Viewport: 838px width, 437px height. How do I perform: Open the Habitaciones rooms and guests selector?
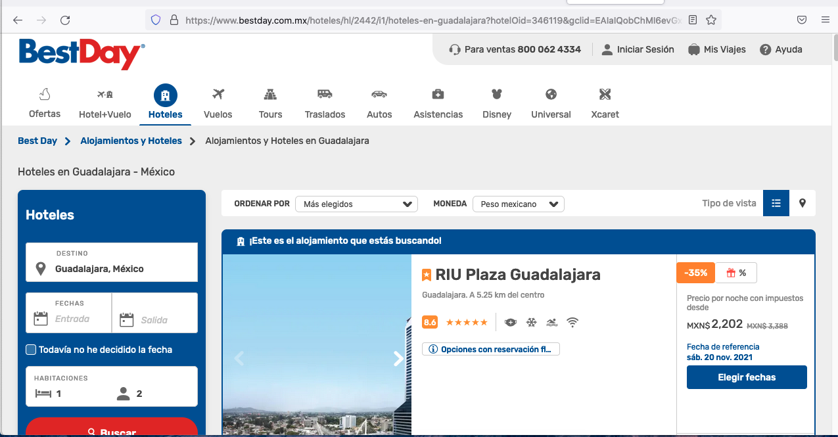[x=112, y=386]
